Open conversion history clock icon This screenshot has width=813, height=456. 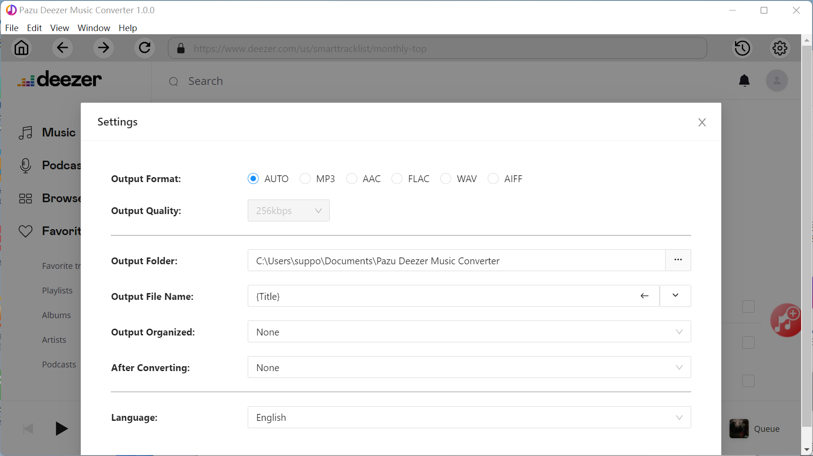(x=742, y=48)
